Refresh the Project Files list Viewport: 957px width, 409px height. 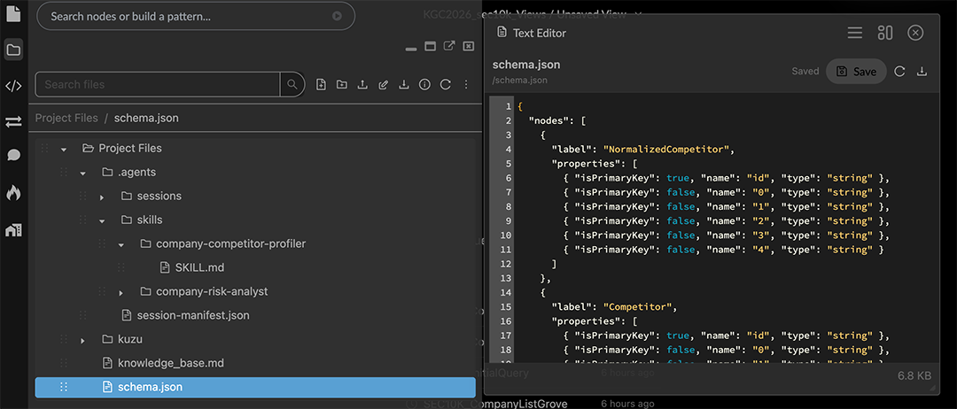pyautogui.click(x=446, y=85)
